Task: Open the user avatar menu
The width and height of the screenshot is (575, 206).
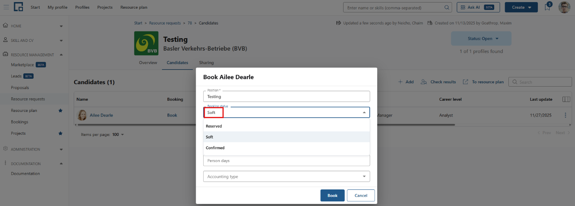Action: pos(564,7)
